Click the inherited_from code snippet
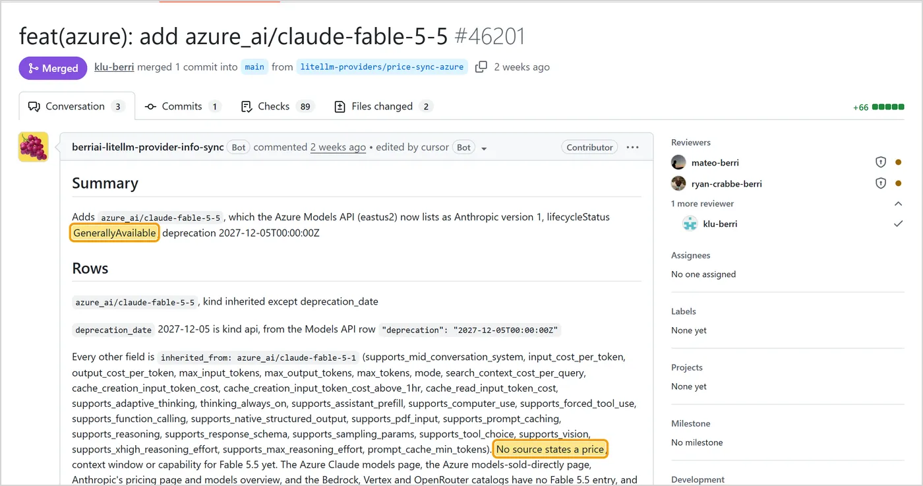Image resolution: width=923 pixels, height=486 pixels. [x=258, y=357]
